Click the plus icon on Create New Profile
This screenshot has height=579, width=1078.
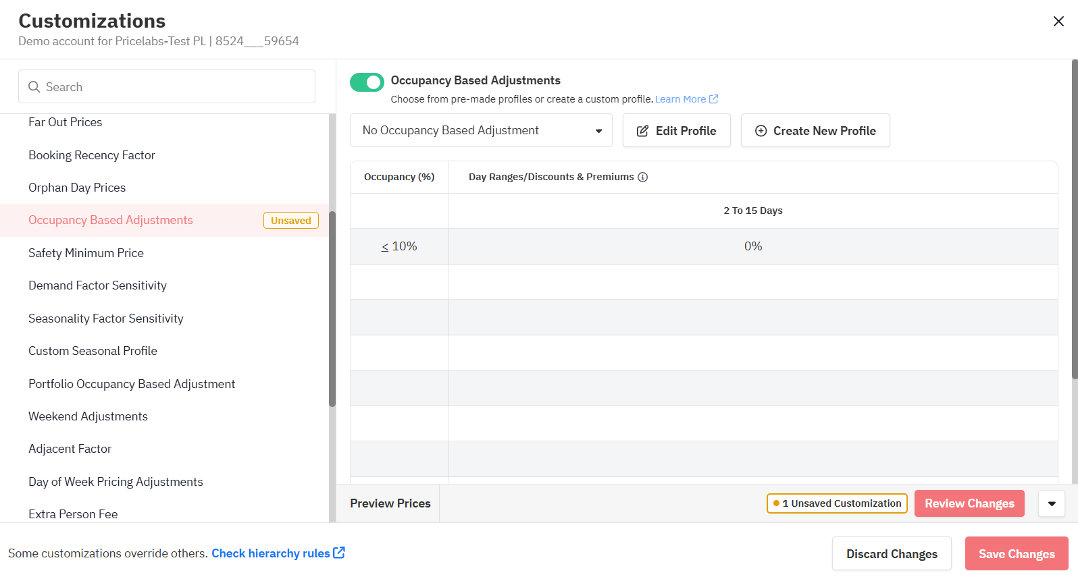[761, 131]
